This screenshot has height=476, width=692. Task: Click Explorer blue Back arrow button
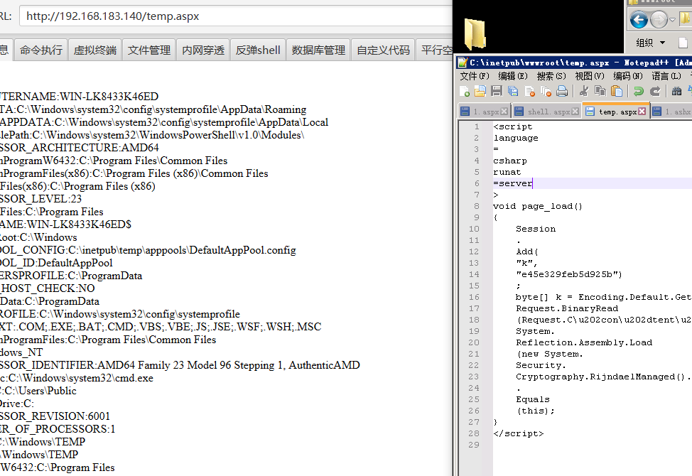[x=639, y=20]
